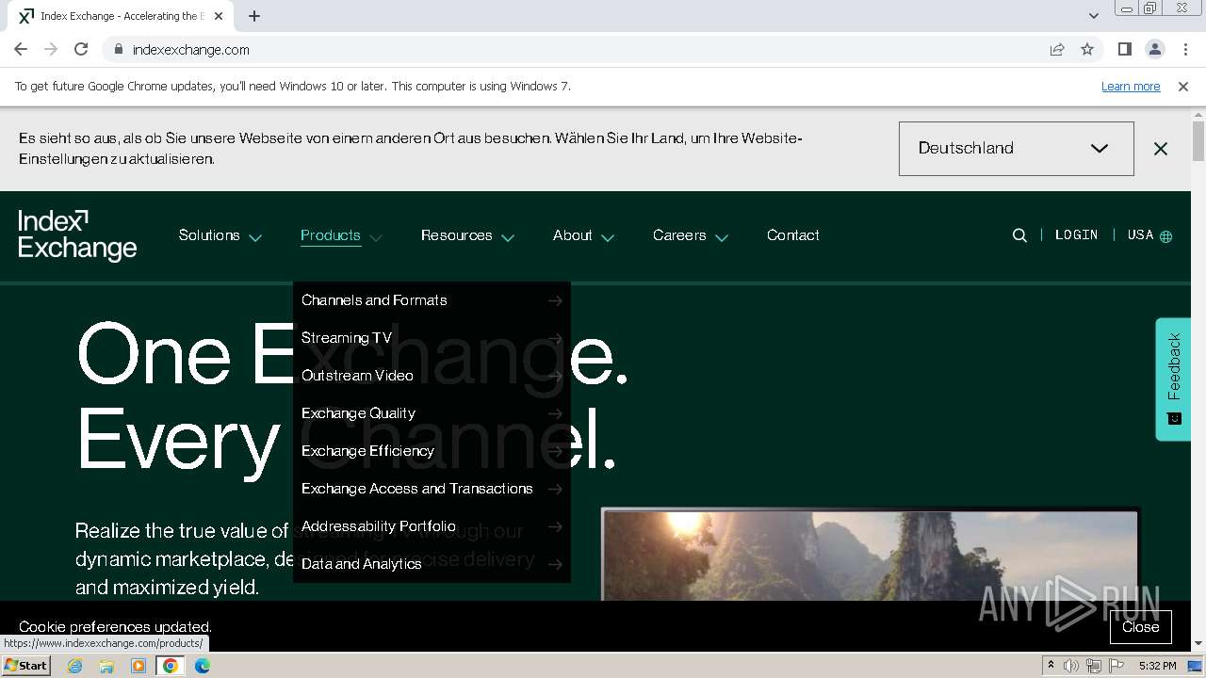Click the Action Center flag icon
Screen dimensions: 1206x678
coord(1116,666)
